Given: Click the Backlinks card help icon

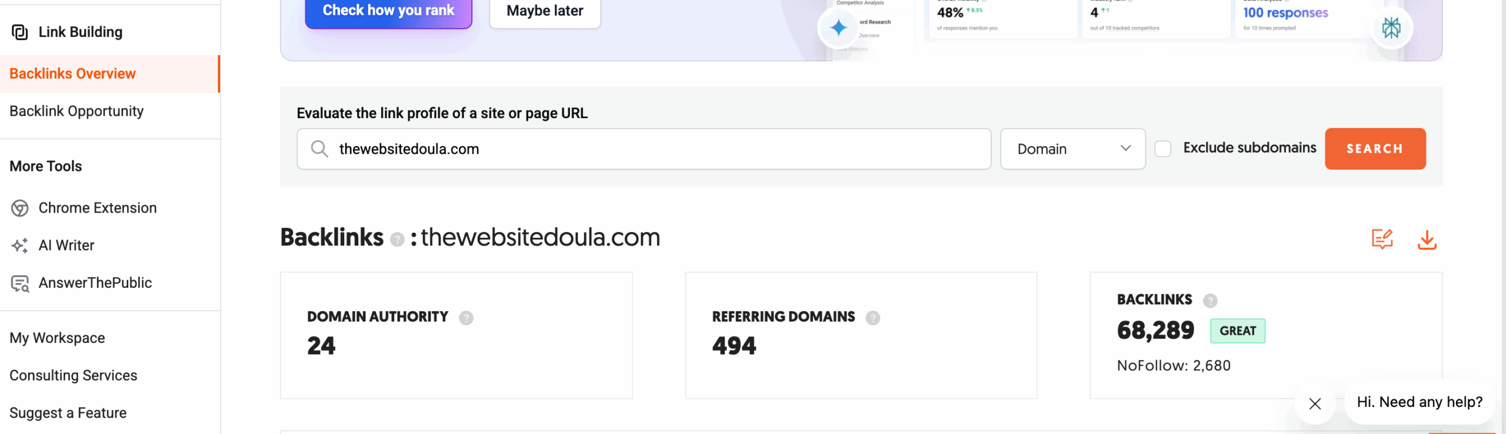Looking at the screenshot, I should 1210,301.
